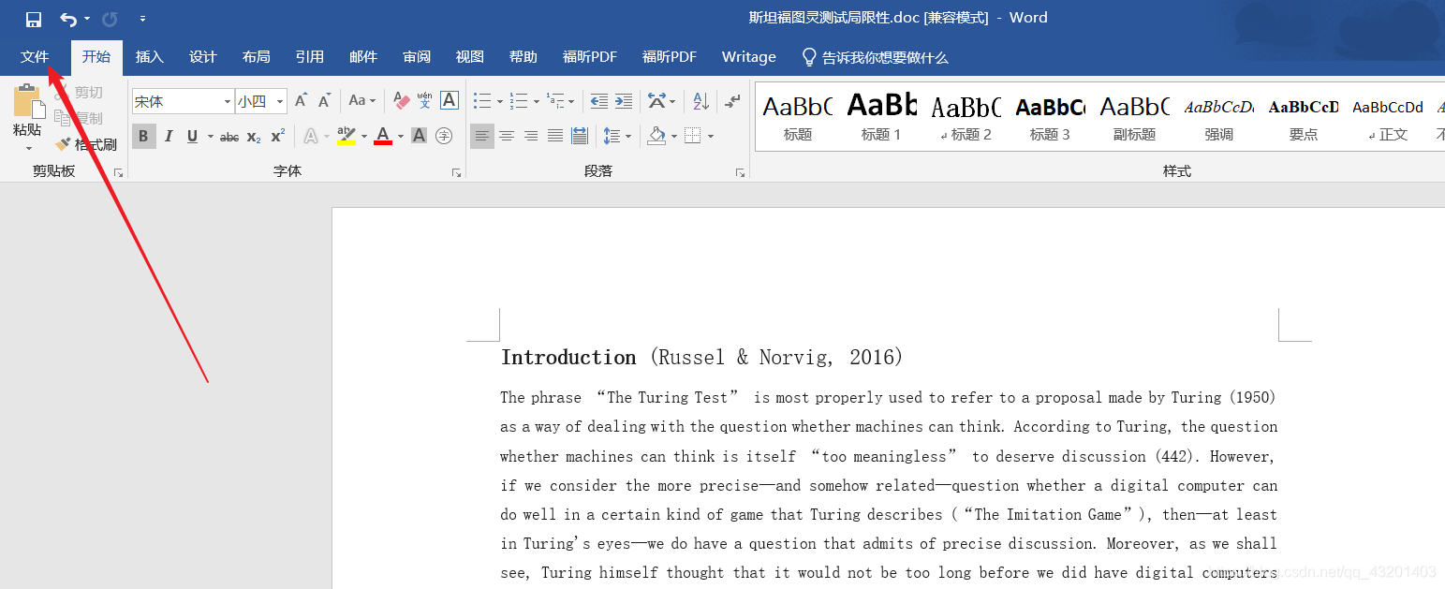Center align the text
Image resolution: width=1445 pixels, height=589 pixels.
click(x=507, y=137)
